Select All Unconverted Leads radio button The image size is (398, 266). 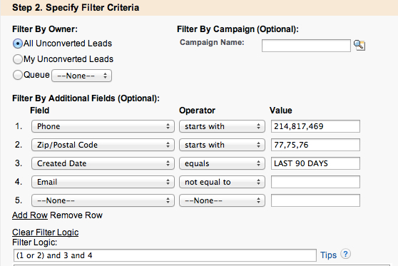pos(18,44)
